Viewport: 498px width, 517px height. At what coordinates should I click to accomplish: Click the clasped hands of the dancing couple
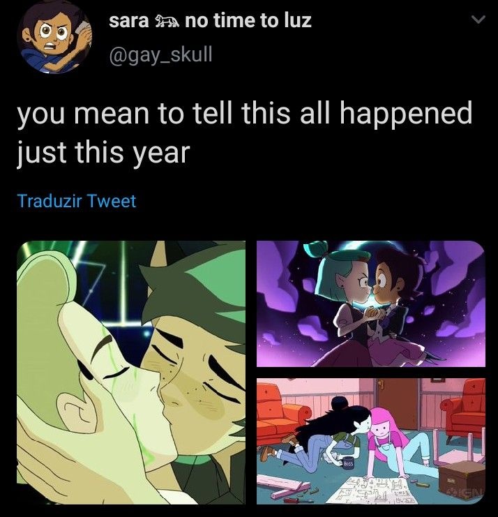click(x=373, y=313)
